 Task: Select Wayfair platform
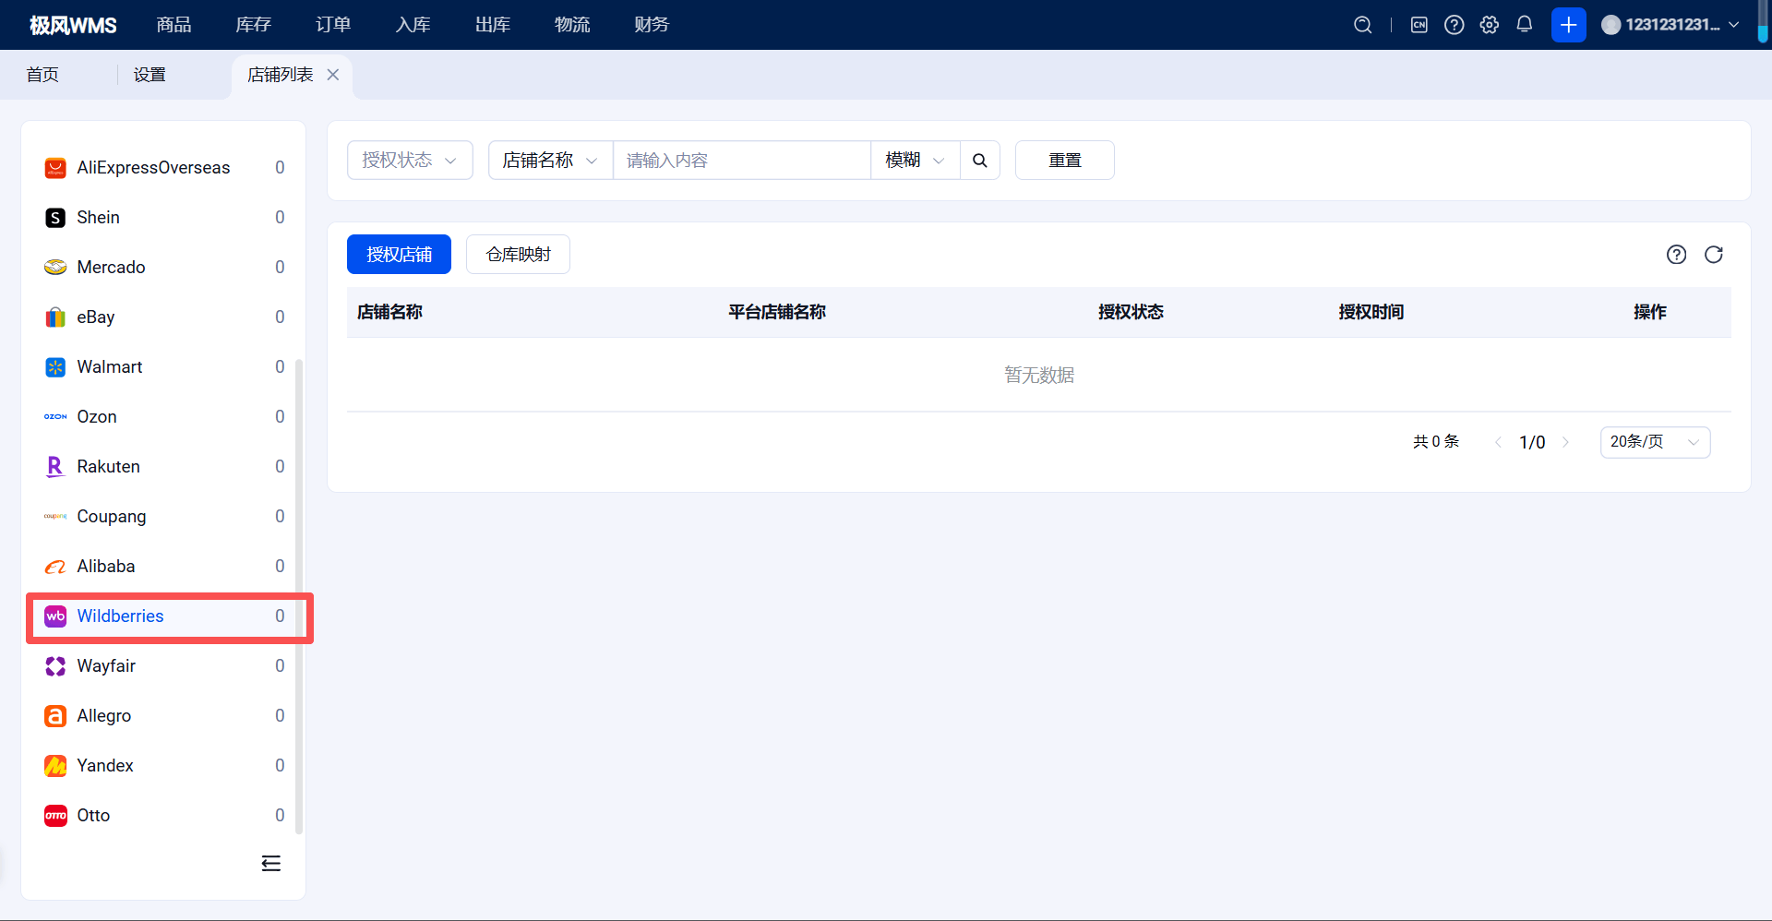pyautogui.click(x=164, y=666)
